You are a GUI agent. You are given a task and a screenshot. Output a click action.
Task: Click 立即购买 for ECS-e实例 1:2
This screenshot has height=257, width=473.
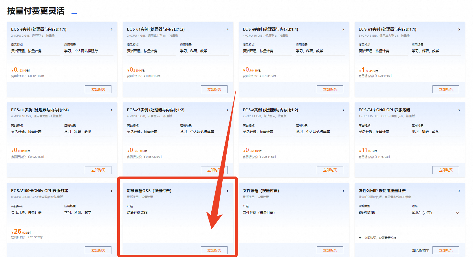330,170
